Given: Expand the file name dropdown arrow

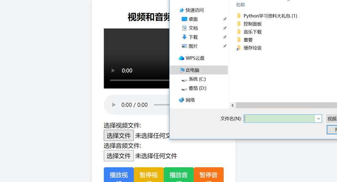Looking at the screenshot, I should point(318,119).
